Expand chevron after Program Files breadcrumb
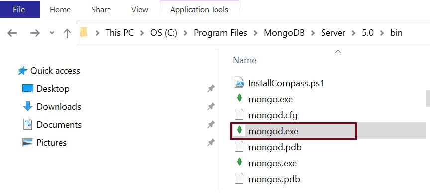Screen dimensions: 431x193 (x=256, y=33)
